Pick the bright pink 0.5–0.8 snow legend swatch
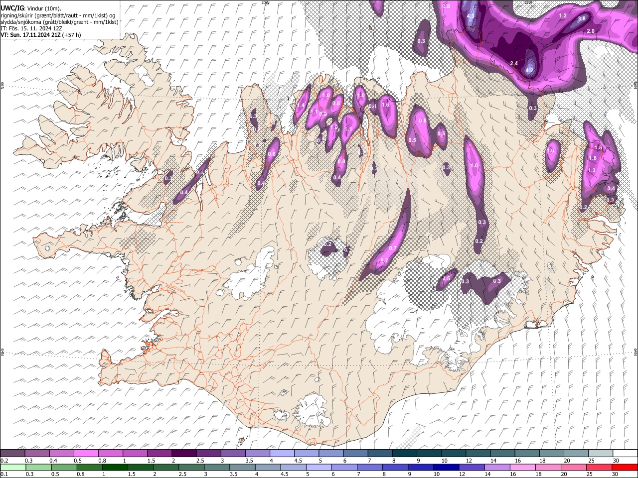The height and width of the screenshot is (478, 638). [86, 454]
